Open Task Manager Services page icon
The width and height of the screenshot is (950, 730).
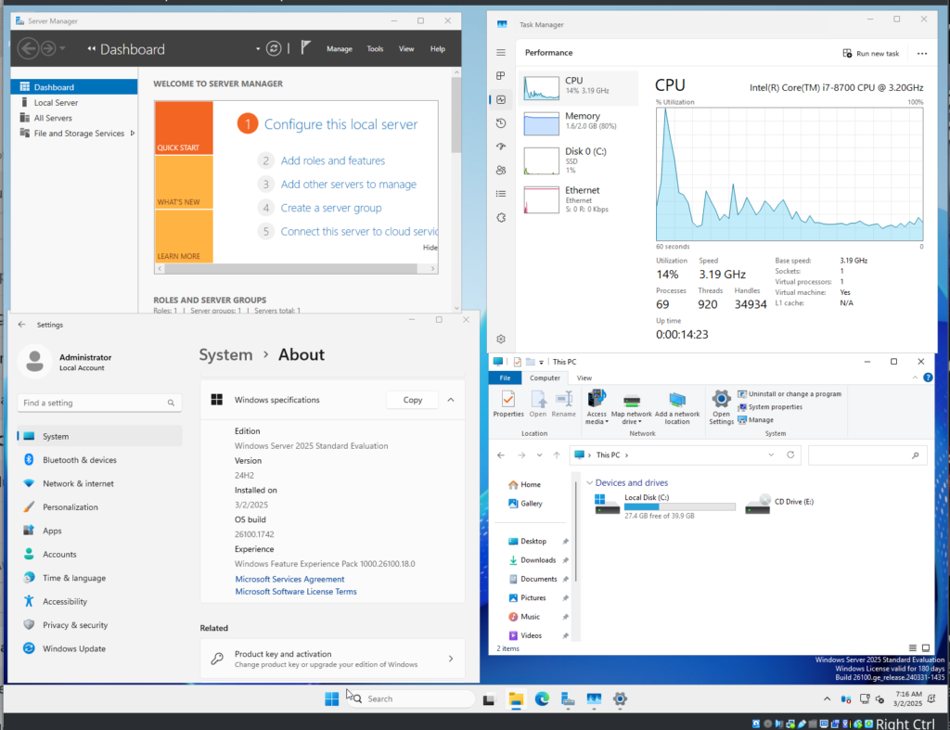click(x=501, y=217)
